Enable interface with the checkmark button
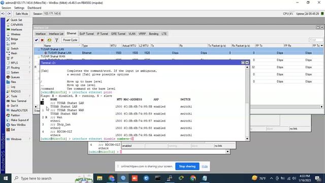Viewport: 325px width, 183px height. pos(36,40)
